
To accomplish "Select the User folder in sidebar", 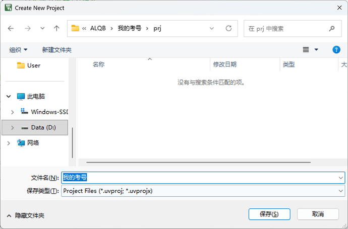I will (29, 65).
